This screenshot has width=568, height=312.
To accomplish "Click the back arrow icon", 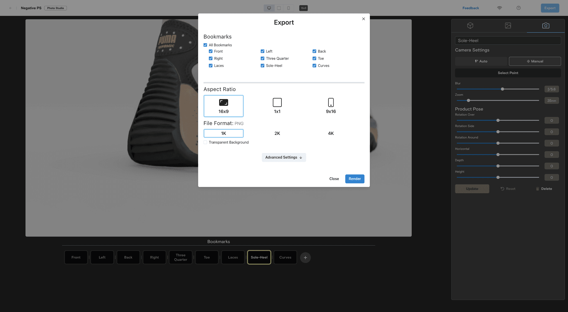I will pyautogui.click(x=11, y=8).
